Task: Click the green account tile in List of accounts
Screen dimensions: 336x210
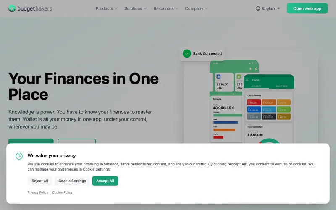Action: (x=283, y=109)
